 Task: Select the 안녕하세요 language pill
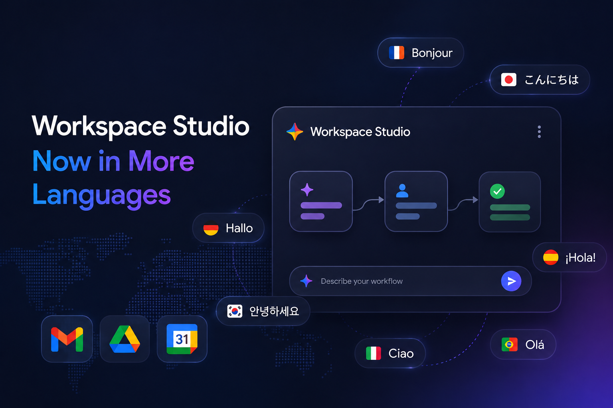coord(263,311)
